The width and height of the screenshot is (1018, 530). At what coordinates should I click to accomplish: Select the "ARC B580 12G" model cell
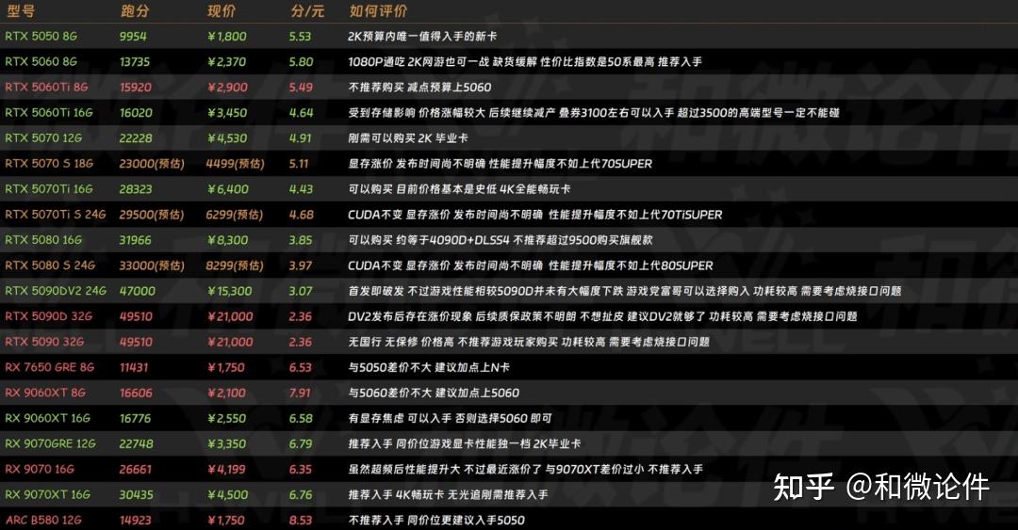(x=42, y=521)
